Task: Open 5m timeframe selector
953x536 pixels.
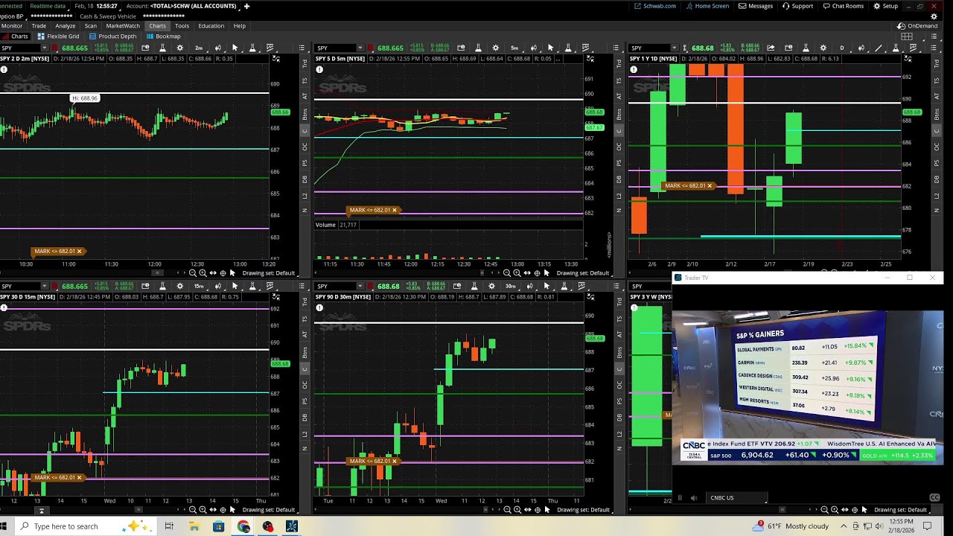Action: pyautogui.click(x=514, y=48)
